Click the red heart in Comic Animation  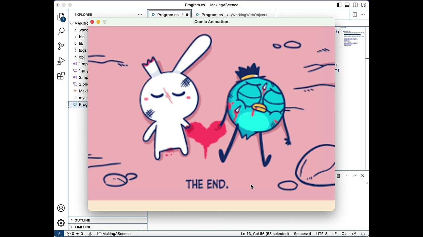pos(206,136)
